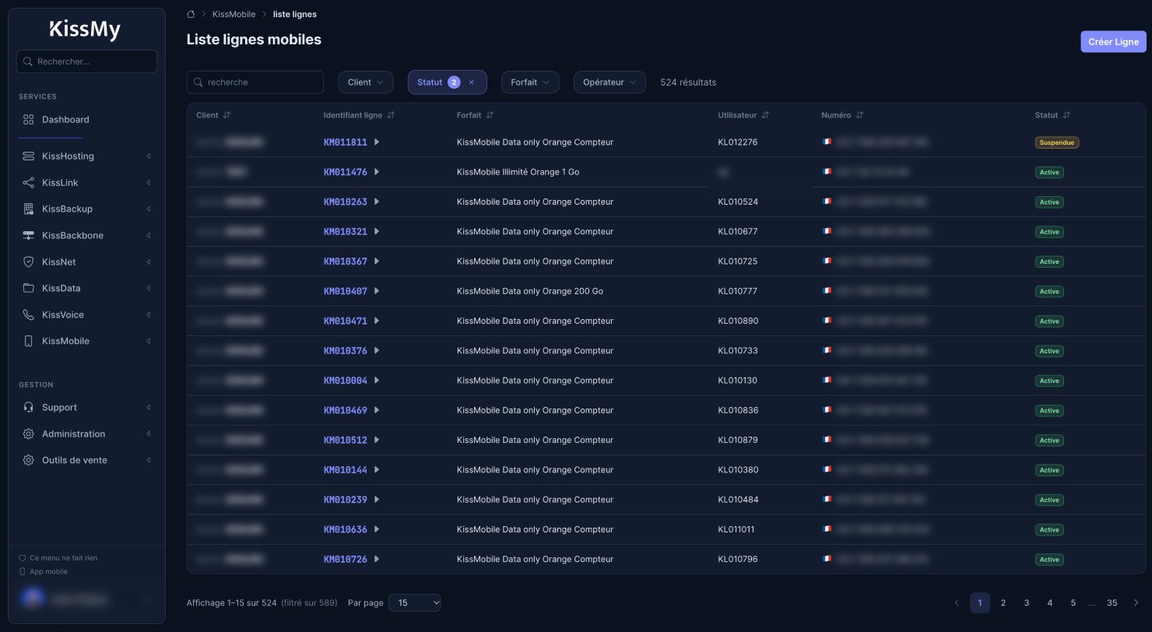
Task: Clear the Statut filter with the x
Action: 471,83
